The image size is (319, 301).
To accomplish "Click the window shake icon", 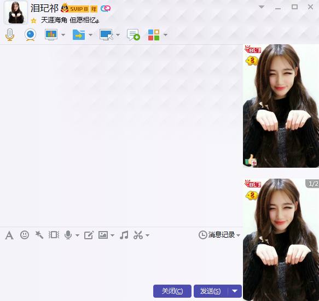I will coord(54,235).
